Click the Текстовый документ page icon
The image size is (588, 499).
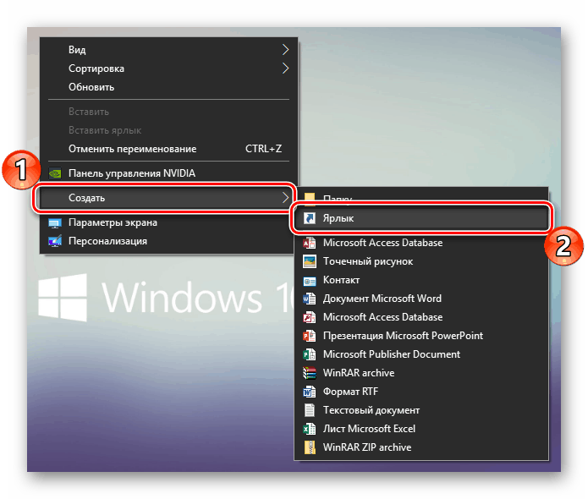(310, 410)
